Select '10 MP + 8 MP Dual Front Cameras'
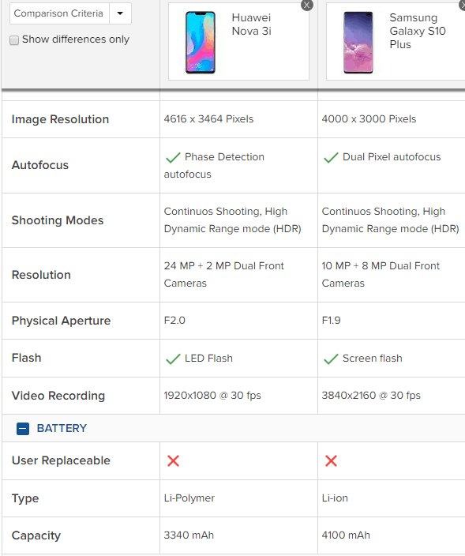465x556 pixels. pyautogui.click(x=381, y=275)
